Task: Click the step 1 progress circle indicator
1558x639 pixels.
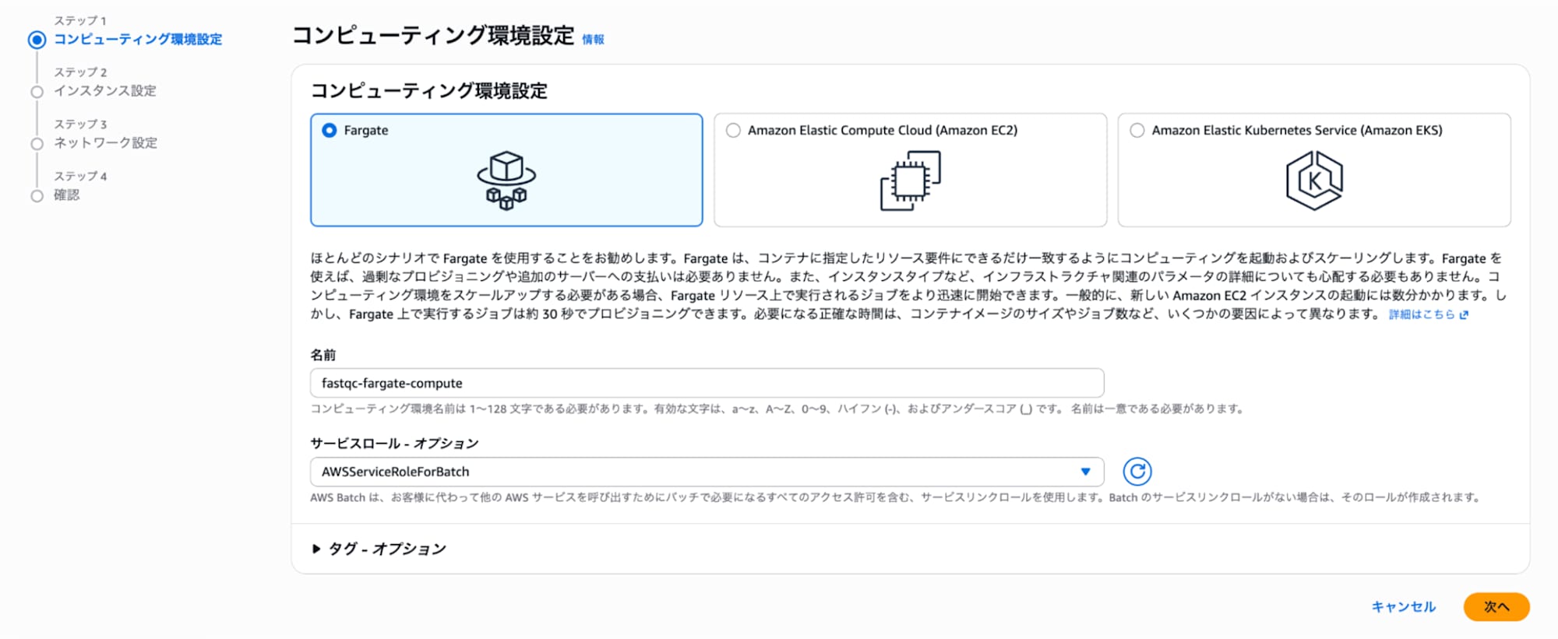Action: point(37,40)
